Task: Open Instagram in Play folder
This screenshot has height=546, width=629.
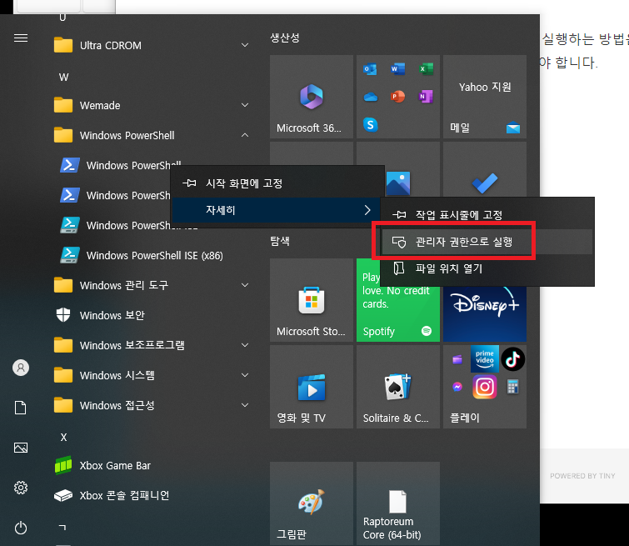Action: [x=485, y=387]
